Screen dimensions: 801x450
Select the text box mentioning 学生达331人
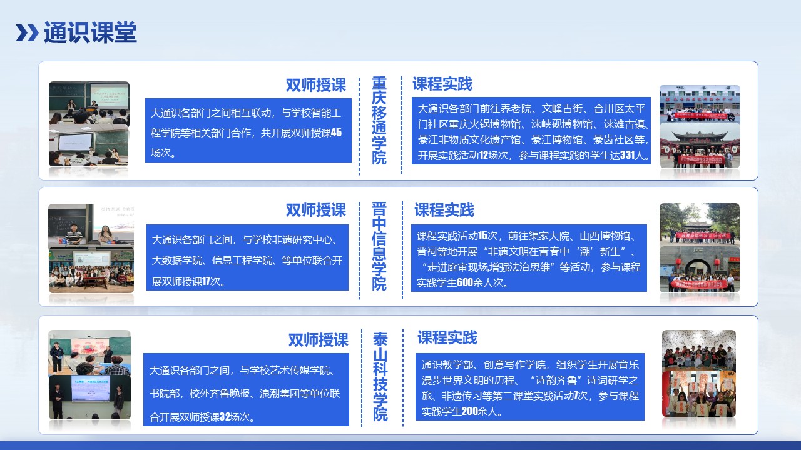click(531, 131)
